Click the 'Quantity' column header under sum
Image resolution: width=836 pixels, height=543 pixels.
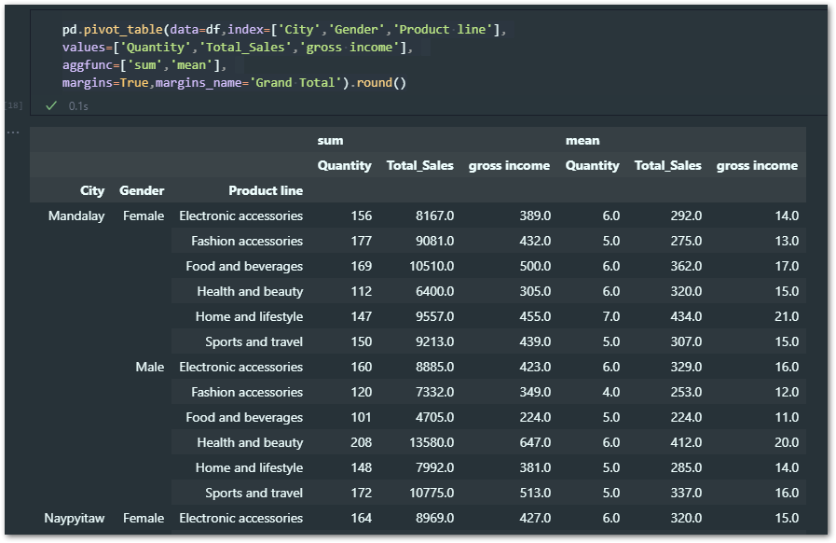(x=345, y=165)
